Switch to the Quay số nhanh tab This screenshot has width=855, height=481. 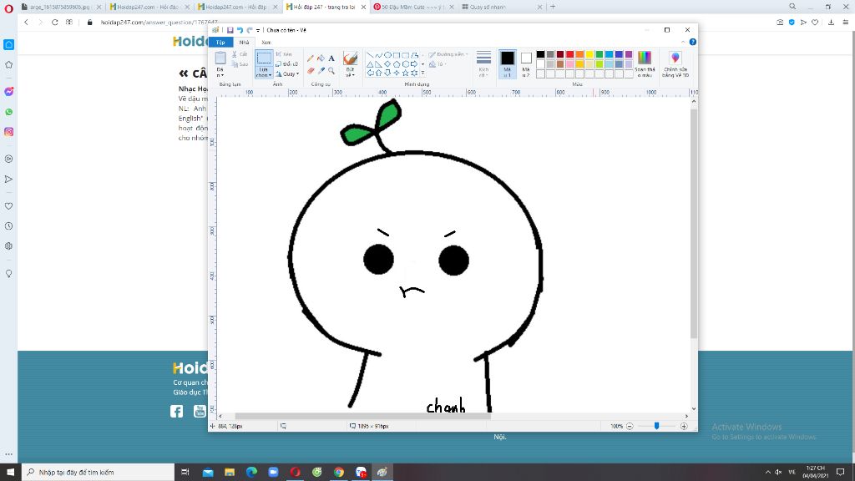pos(502,7)
